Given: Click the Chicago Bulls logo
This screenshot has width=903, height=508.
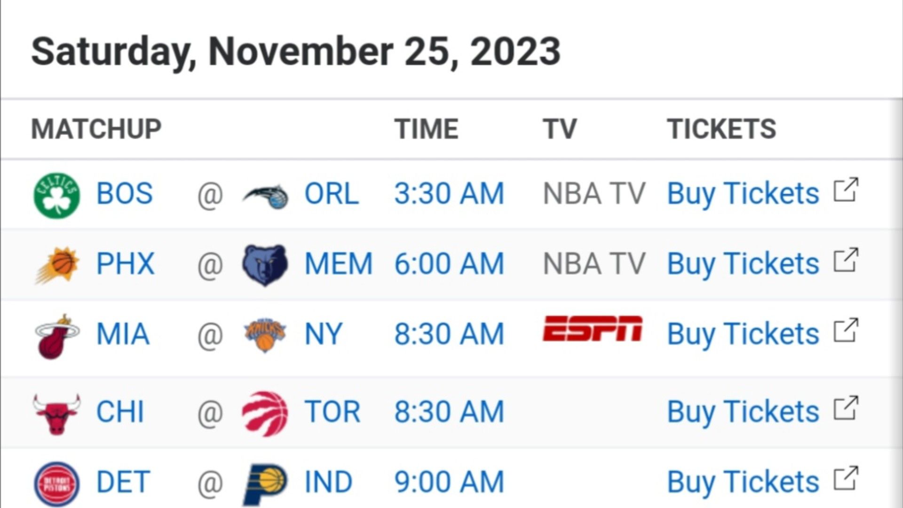Looking at the screenshot, I should pos(57,413).
